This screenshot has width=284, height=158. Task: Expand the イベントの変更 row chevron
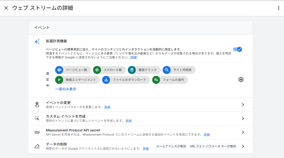(243, 105)
